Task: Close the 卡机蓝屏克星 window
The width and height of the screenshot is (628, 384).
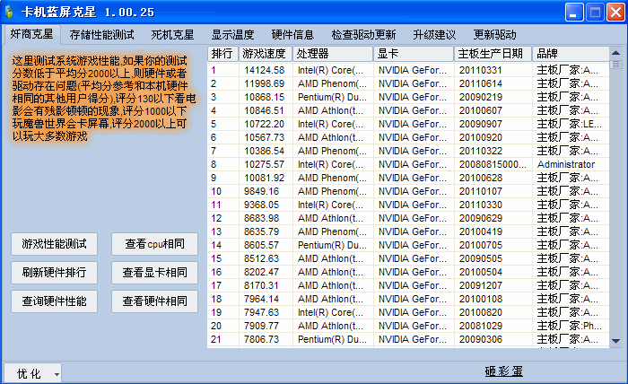Action: tap(616, 12)
